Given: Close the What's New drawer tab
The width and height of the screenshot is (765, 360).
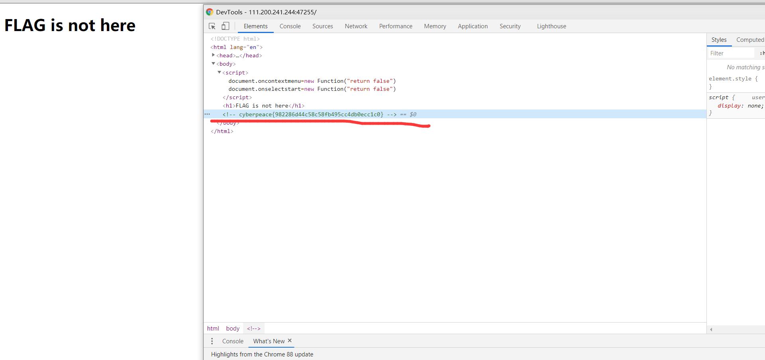Looking at the screenshot, I should [290, 340].
